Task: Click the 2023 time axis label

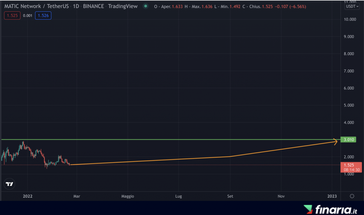Action: [x=332, y=196]
